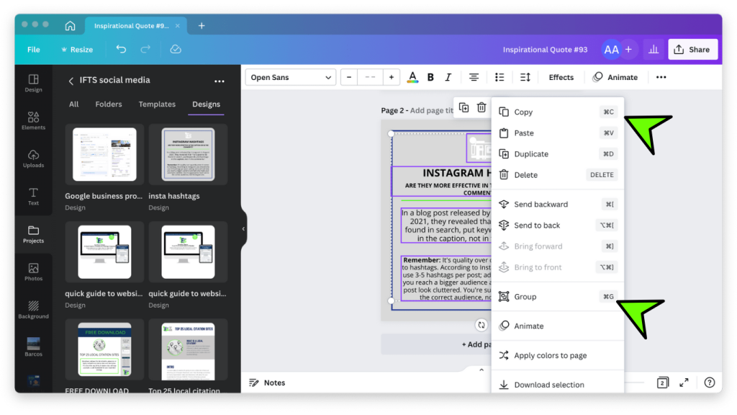Open the toolbar's more options ellipsis
The width and height of the screenshot is (737, 415).
661,77
